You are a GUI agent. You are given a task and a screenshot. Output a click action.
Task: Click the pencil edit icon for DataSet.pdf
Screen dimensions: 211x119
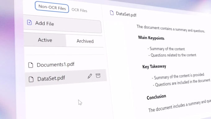(x=90, y=76)
